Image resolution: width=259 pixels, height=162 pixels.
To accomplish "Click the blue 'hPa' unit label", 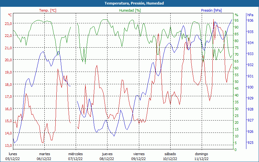I will pos(250,15).
